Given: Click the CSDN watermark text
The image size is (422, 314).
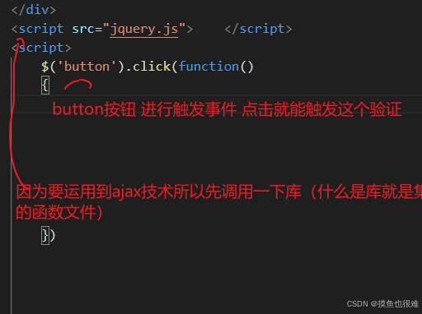Looking at the screenshot, I should pyautogui.click(x=382, y=304).
